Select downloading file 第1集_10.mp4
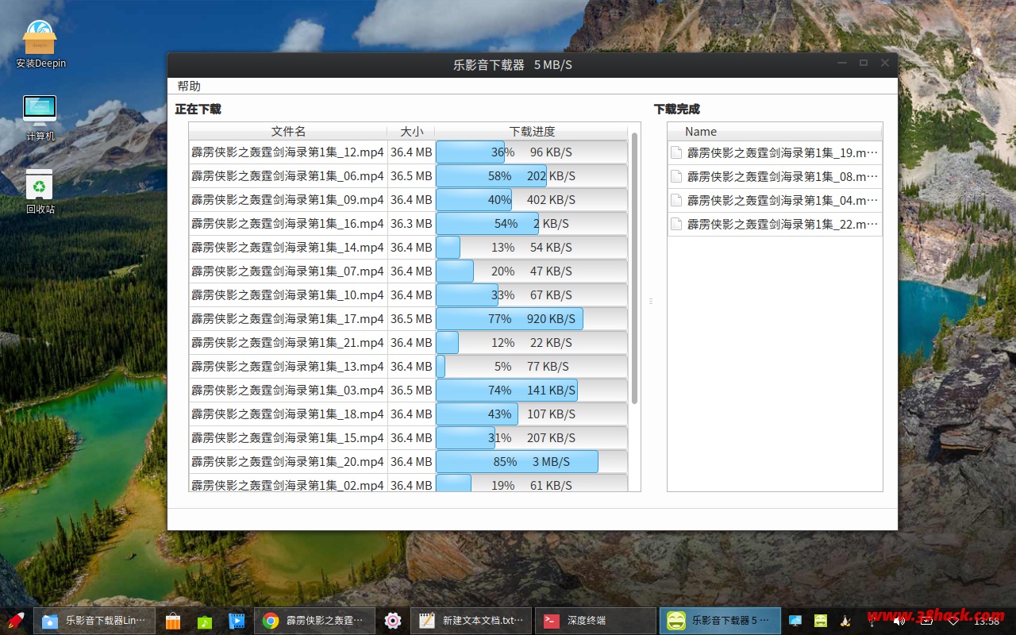This screenshot has height=635, width=1016. [287, 294]
